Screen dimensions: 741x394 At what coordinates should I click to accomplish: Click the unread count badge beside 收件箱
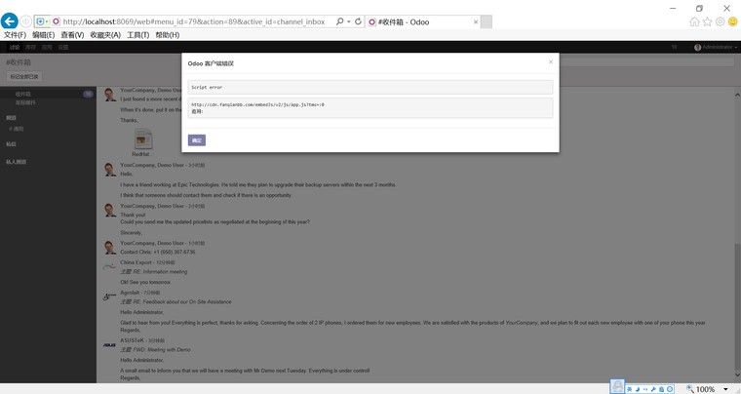tap(88, 94)
